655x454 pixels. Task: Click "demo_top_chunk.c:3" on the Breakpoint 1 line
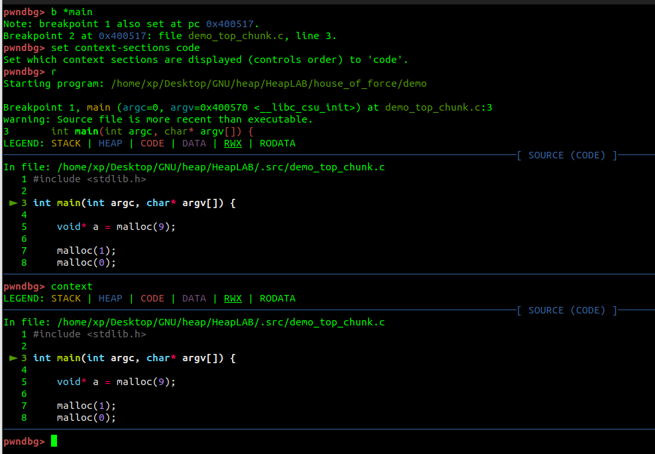coord(438,107)
